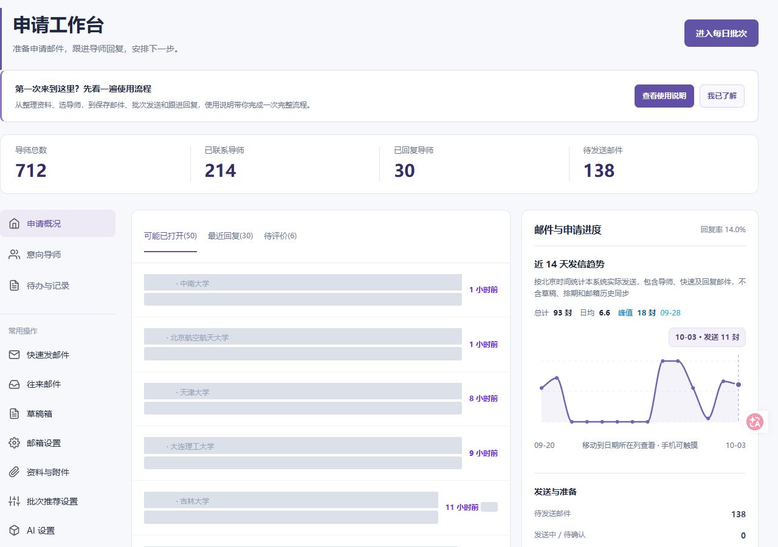Click the 发送中 / 待确认 row

pos(640,535)
